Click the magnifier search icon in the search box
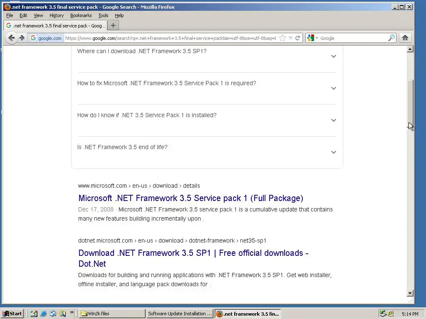Viewport: 426px width, 319px height. 391,38
